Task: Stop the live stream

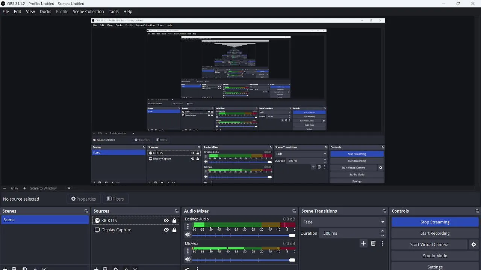Action: click(x=435, y=222)
